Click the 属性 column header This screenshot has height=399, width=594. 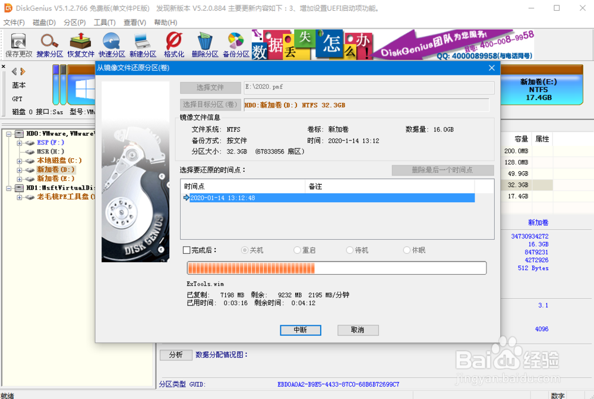pos(542,139)
